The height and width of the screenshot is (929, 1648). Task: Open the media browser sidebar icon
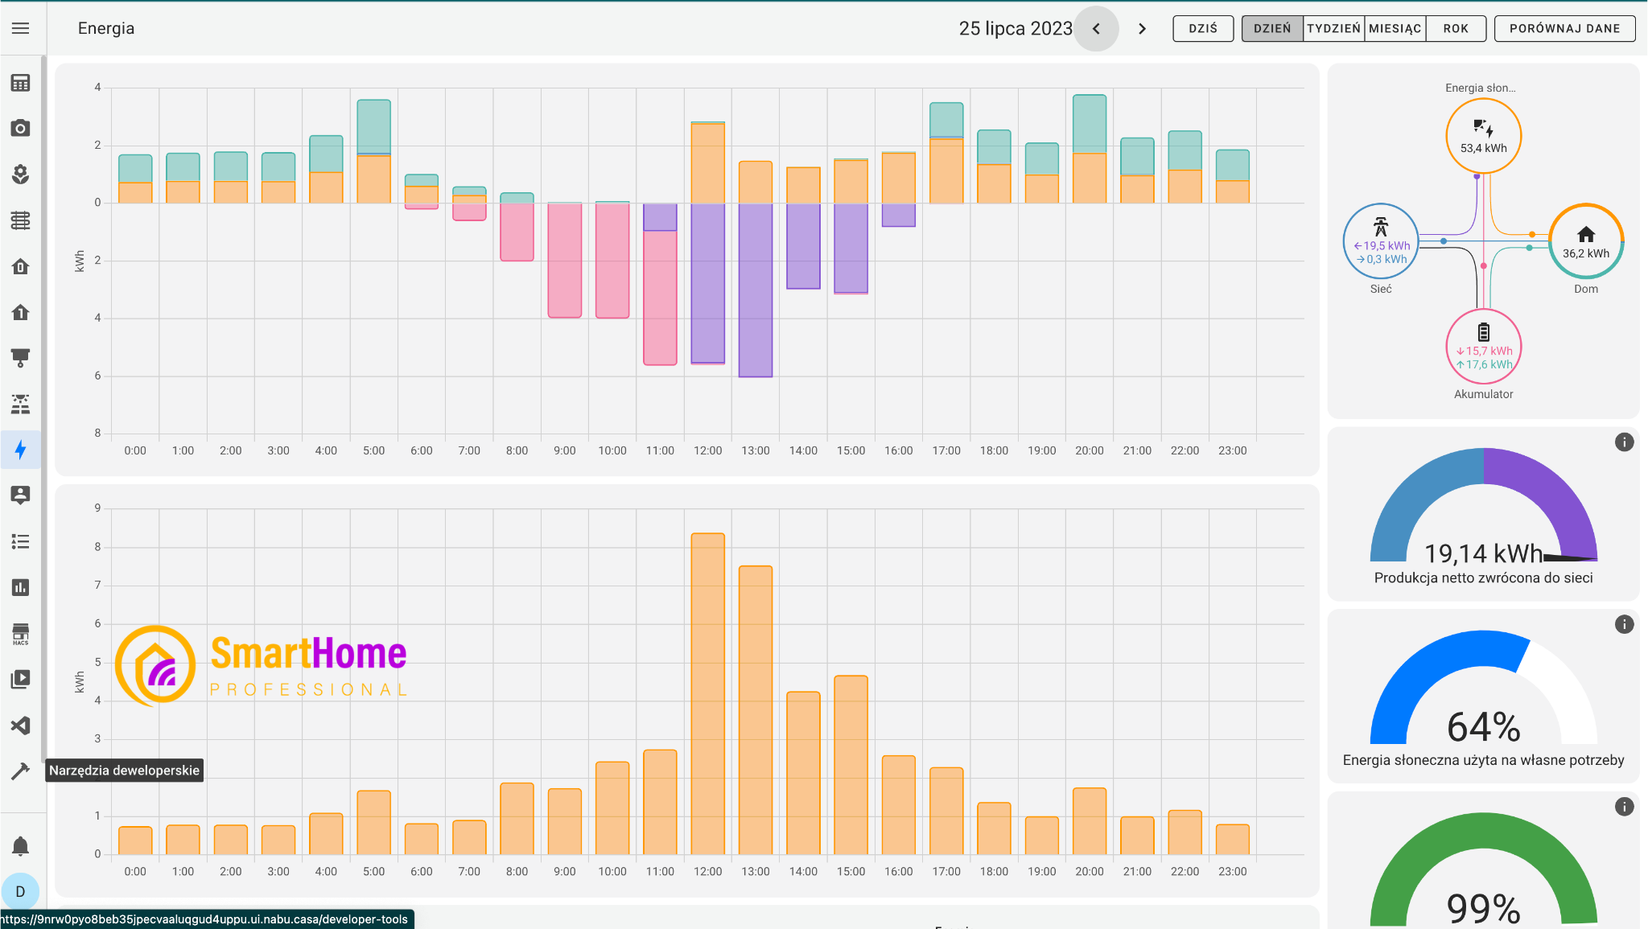point(21,680)
